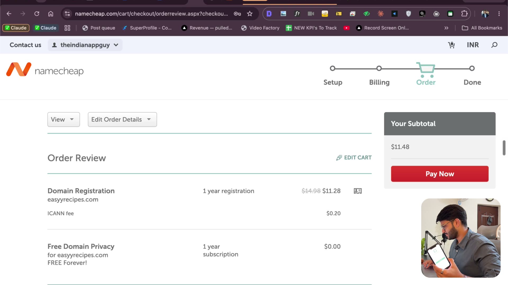Click the green checkmark extension icon
This screenshot has height=285, width=508.
click(367, 14)
